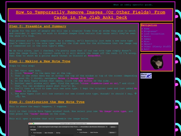This screenshot has width=181, height=136.
Task: Click the Anki window screenshot image
Action: (x=73, y=129)
